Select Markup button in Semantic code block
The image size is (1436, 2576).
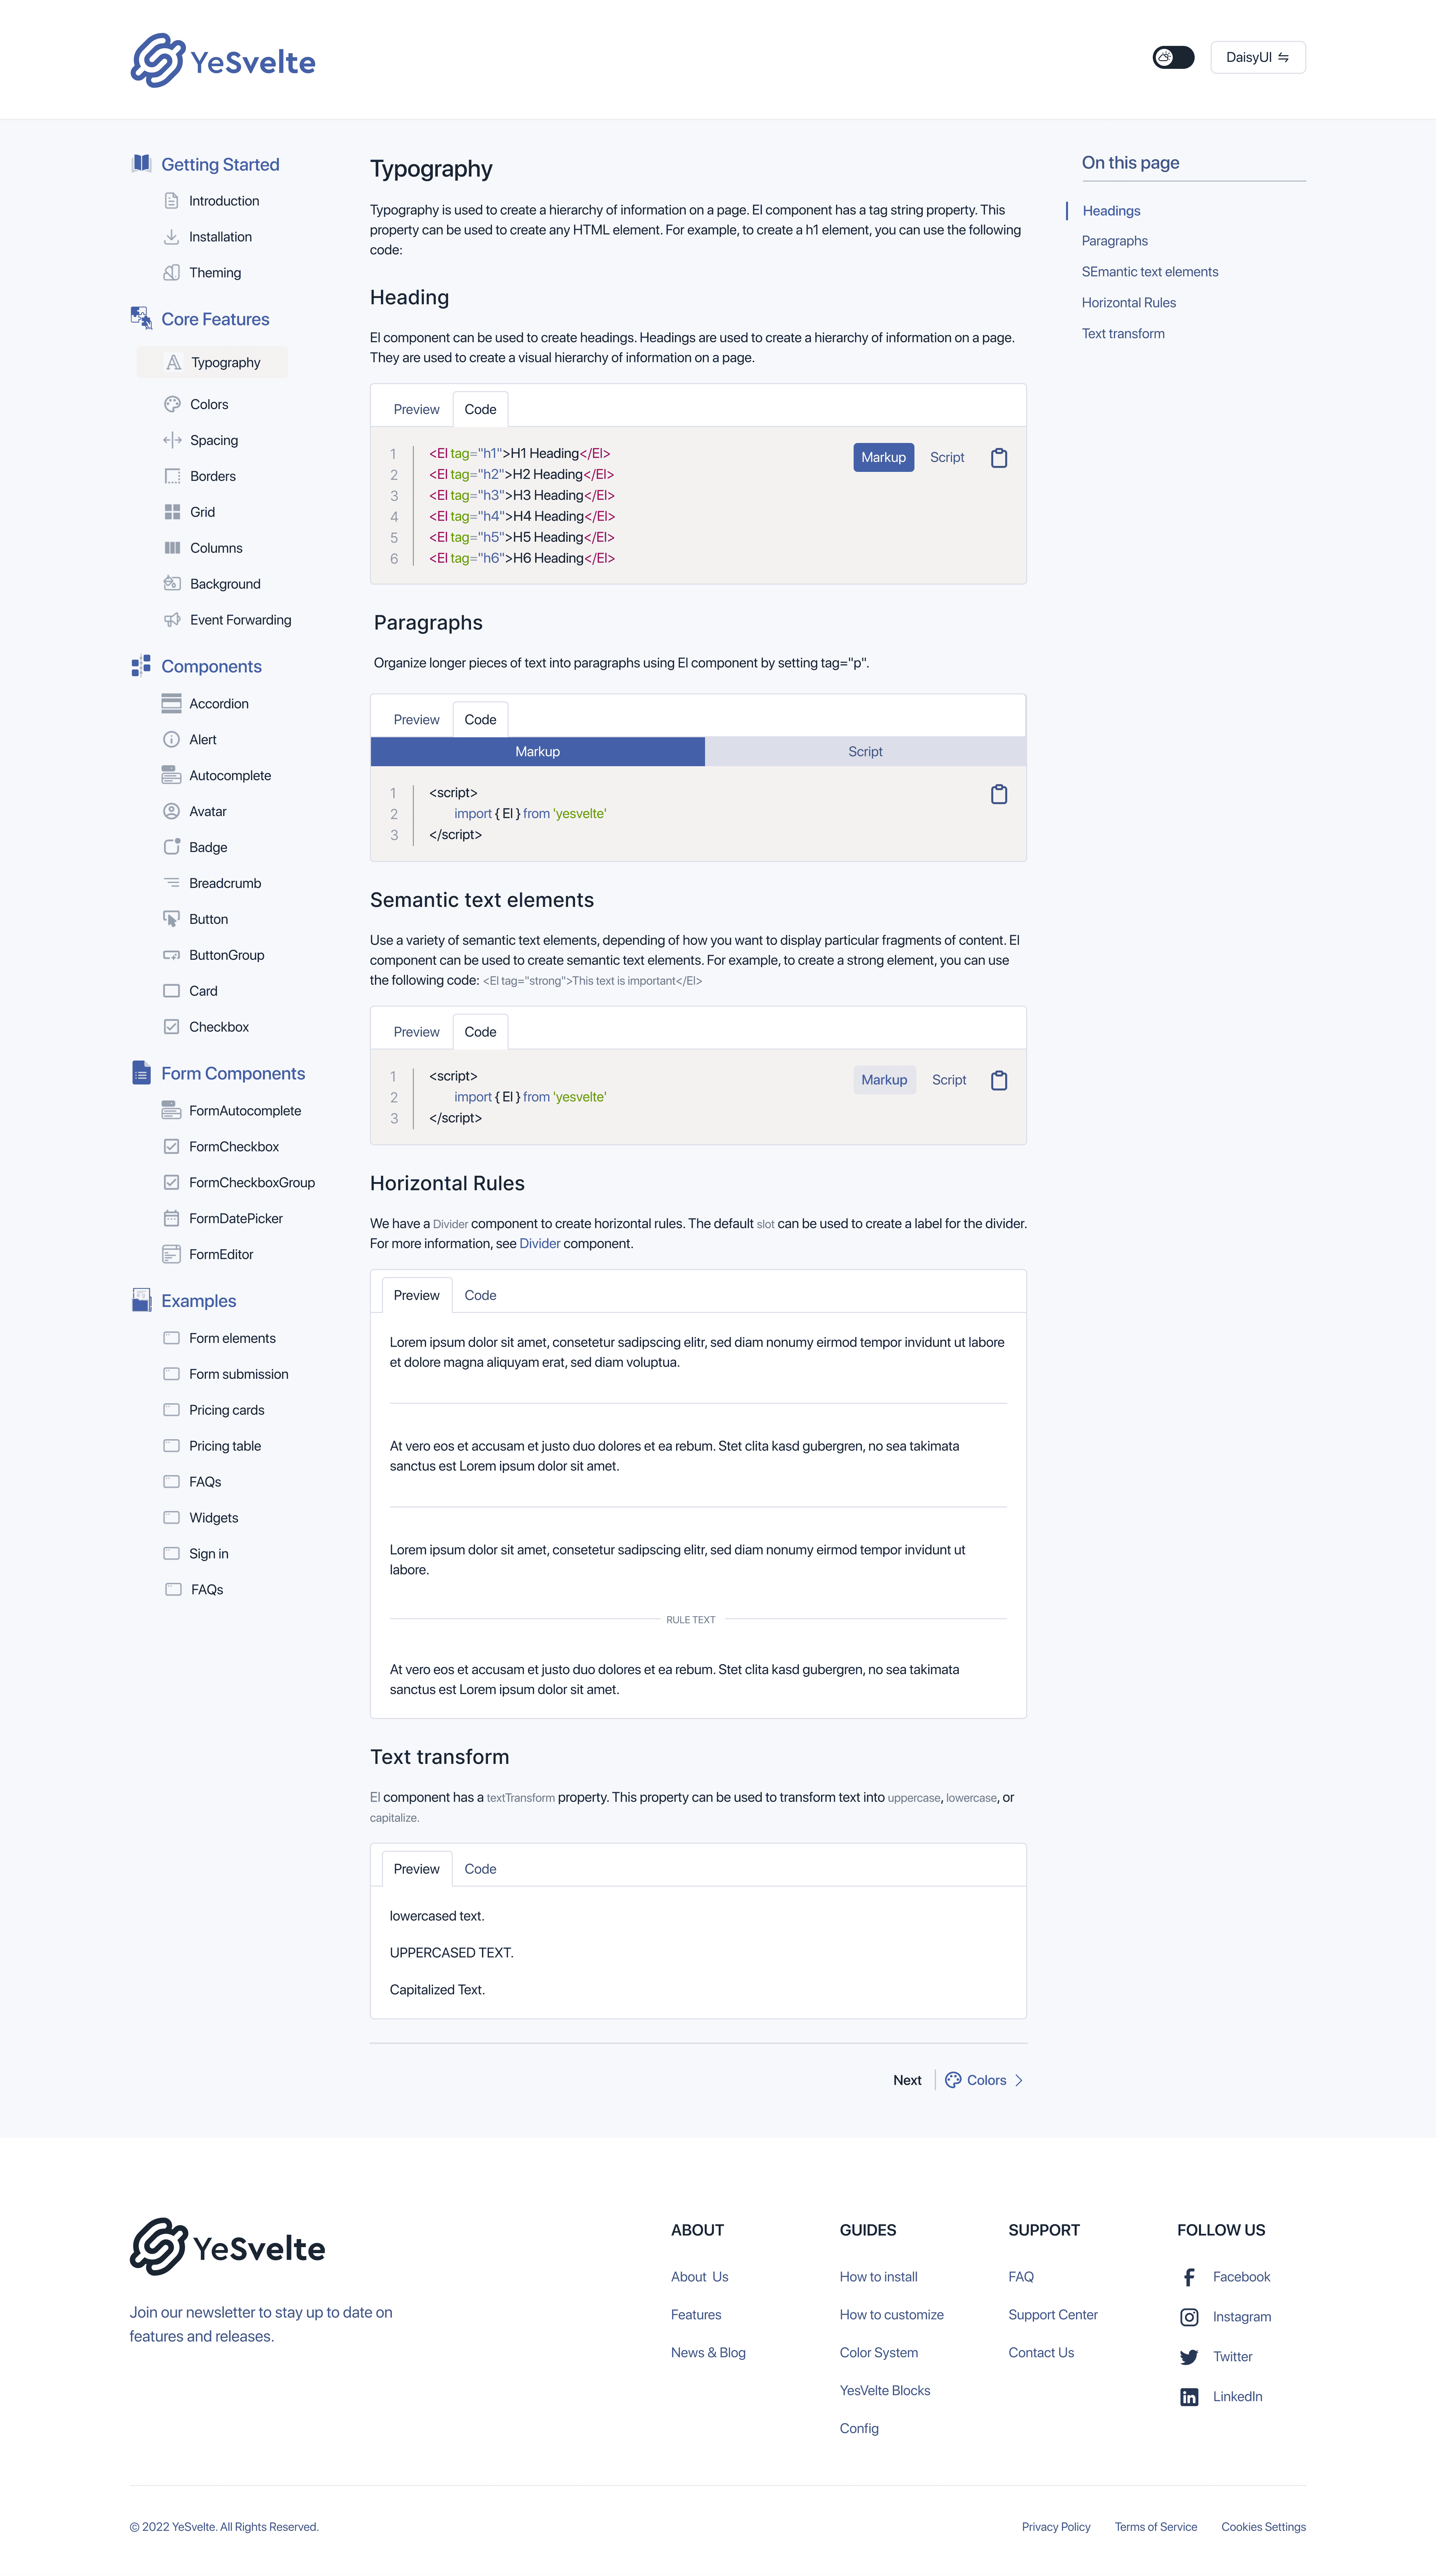(x=885, y=1080)
